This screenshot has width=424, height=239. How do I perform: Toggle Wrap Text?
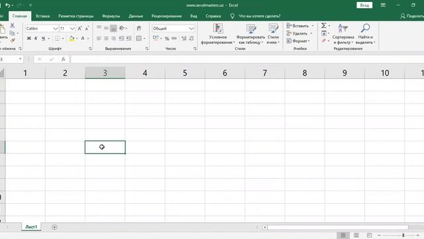click(139, 28)
